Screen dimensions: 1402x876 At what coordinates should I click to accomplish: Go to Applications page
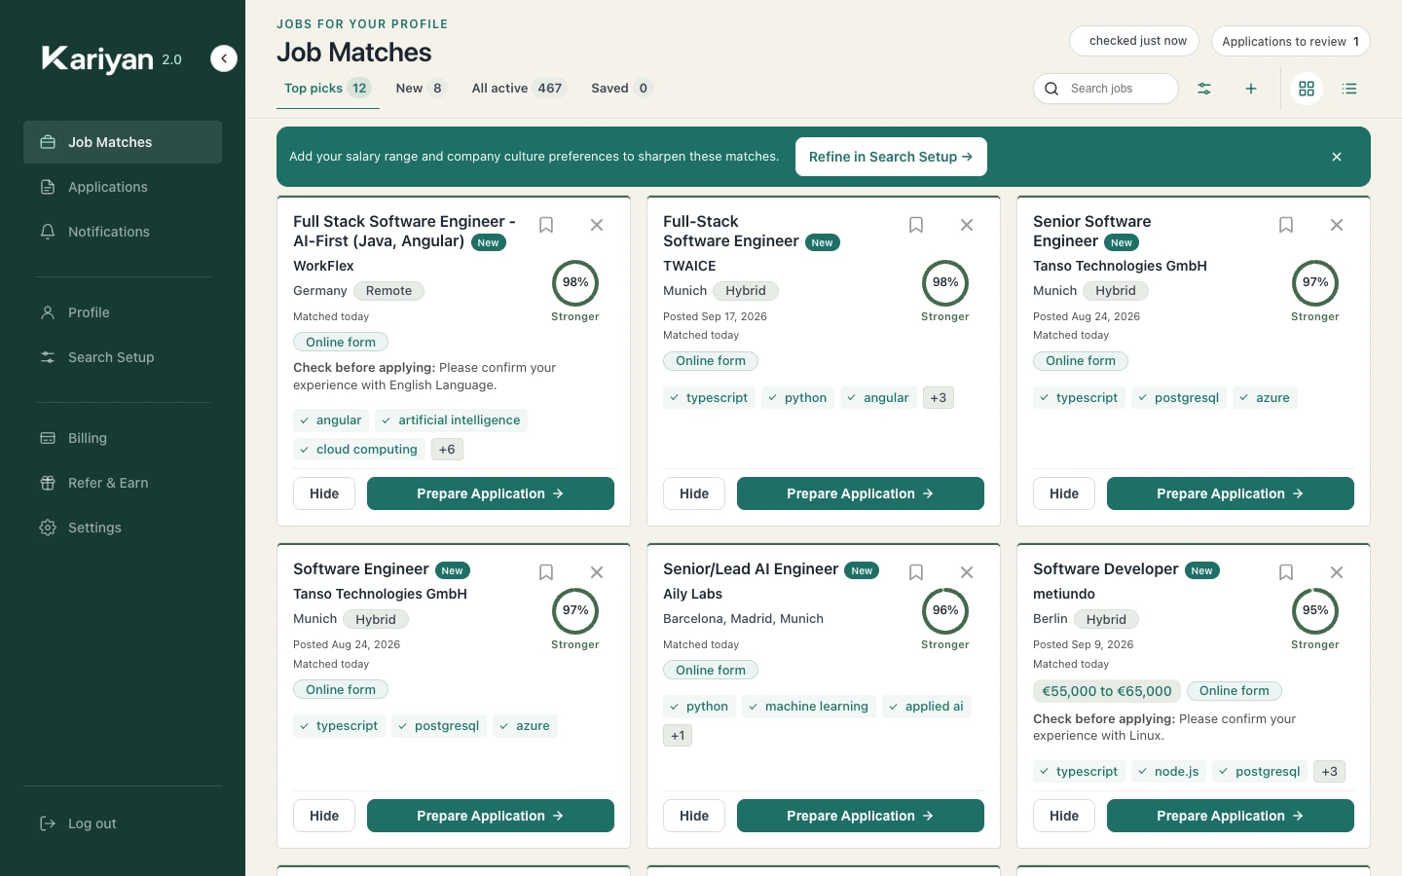(x=123, y=187)
